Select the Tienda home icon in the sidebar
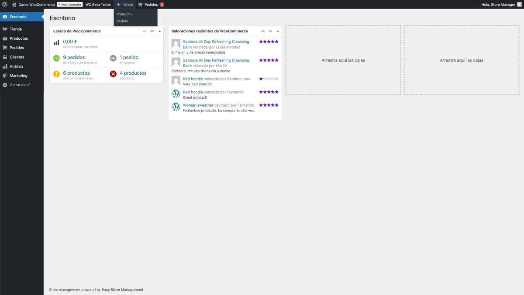 pyautogui.click(x=5, y=29)
